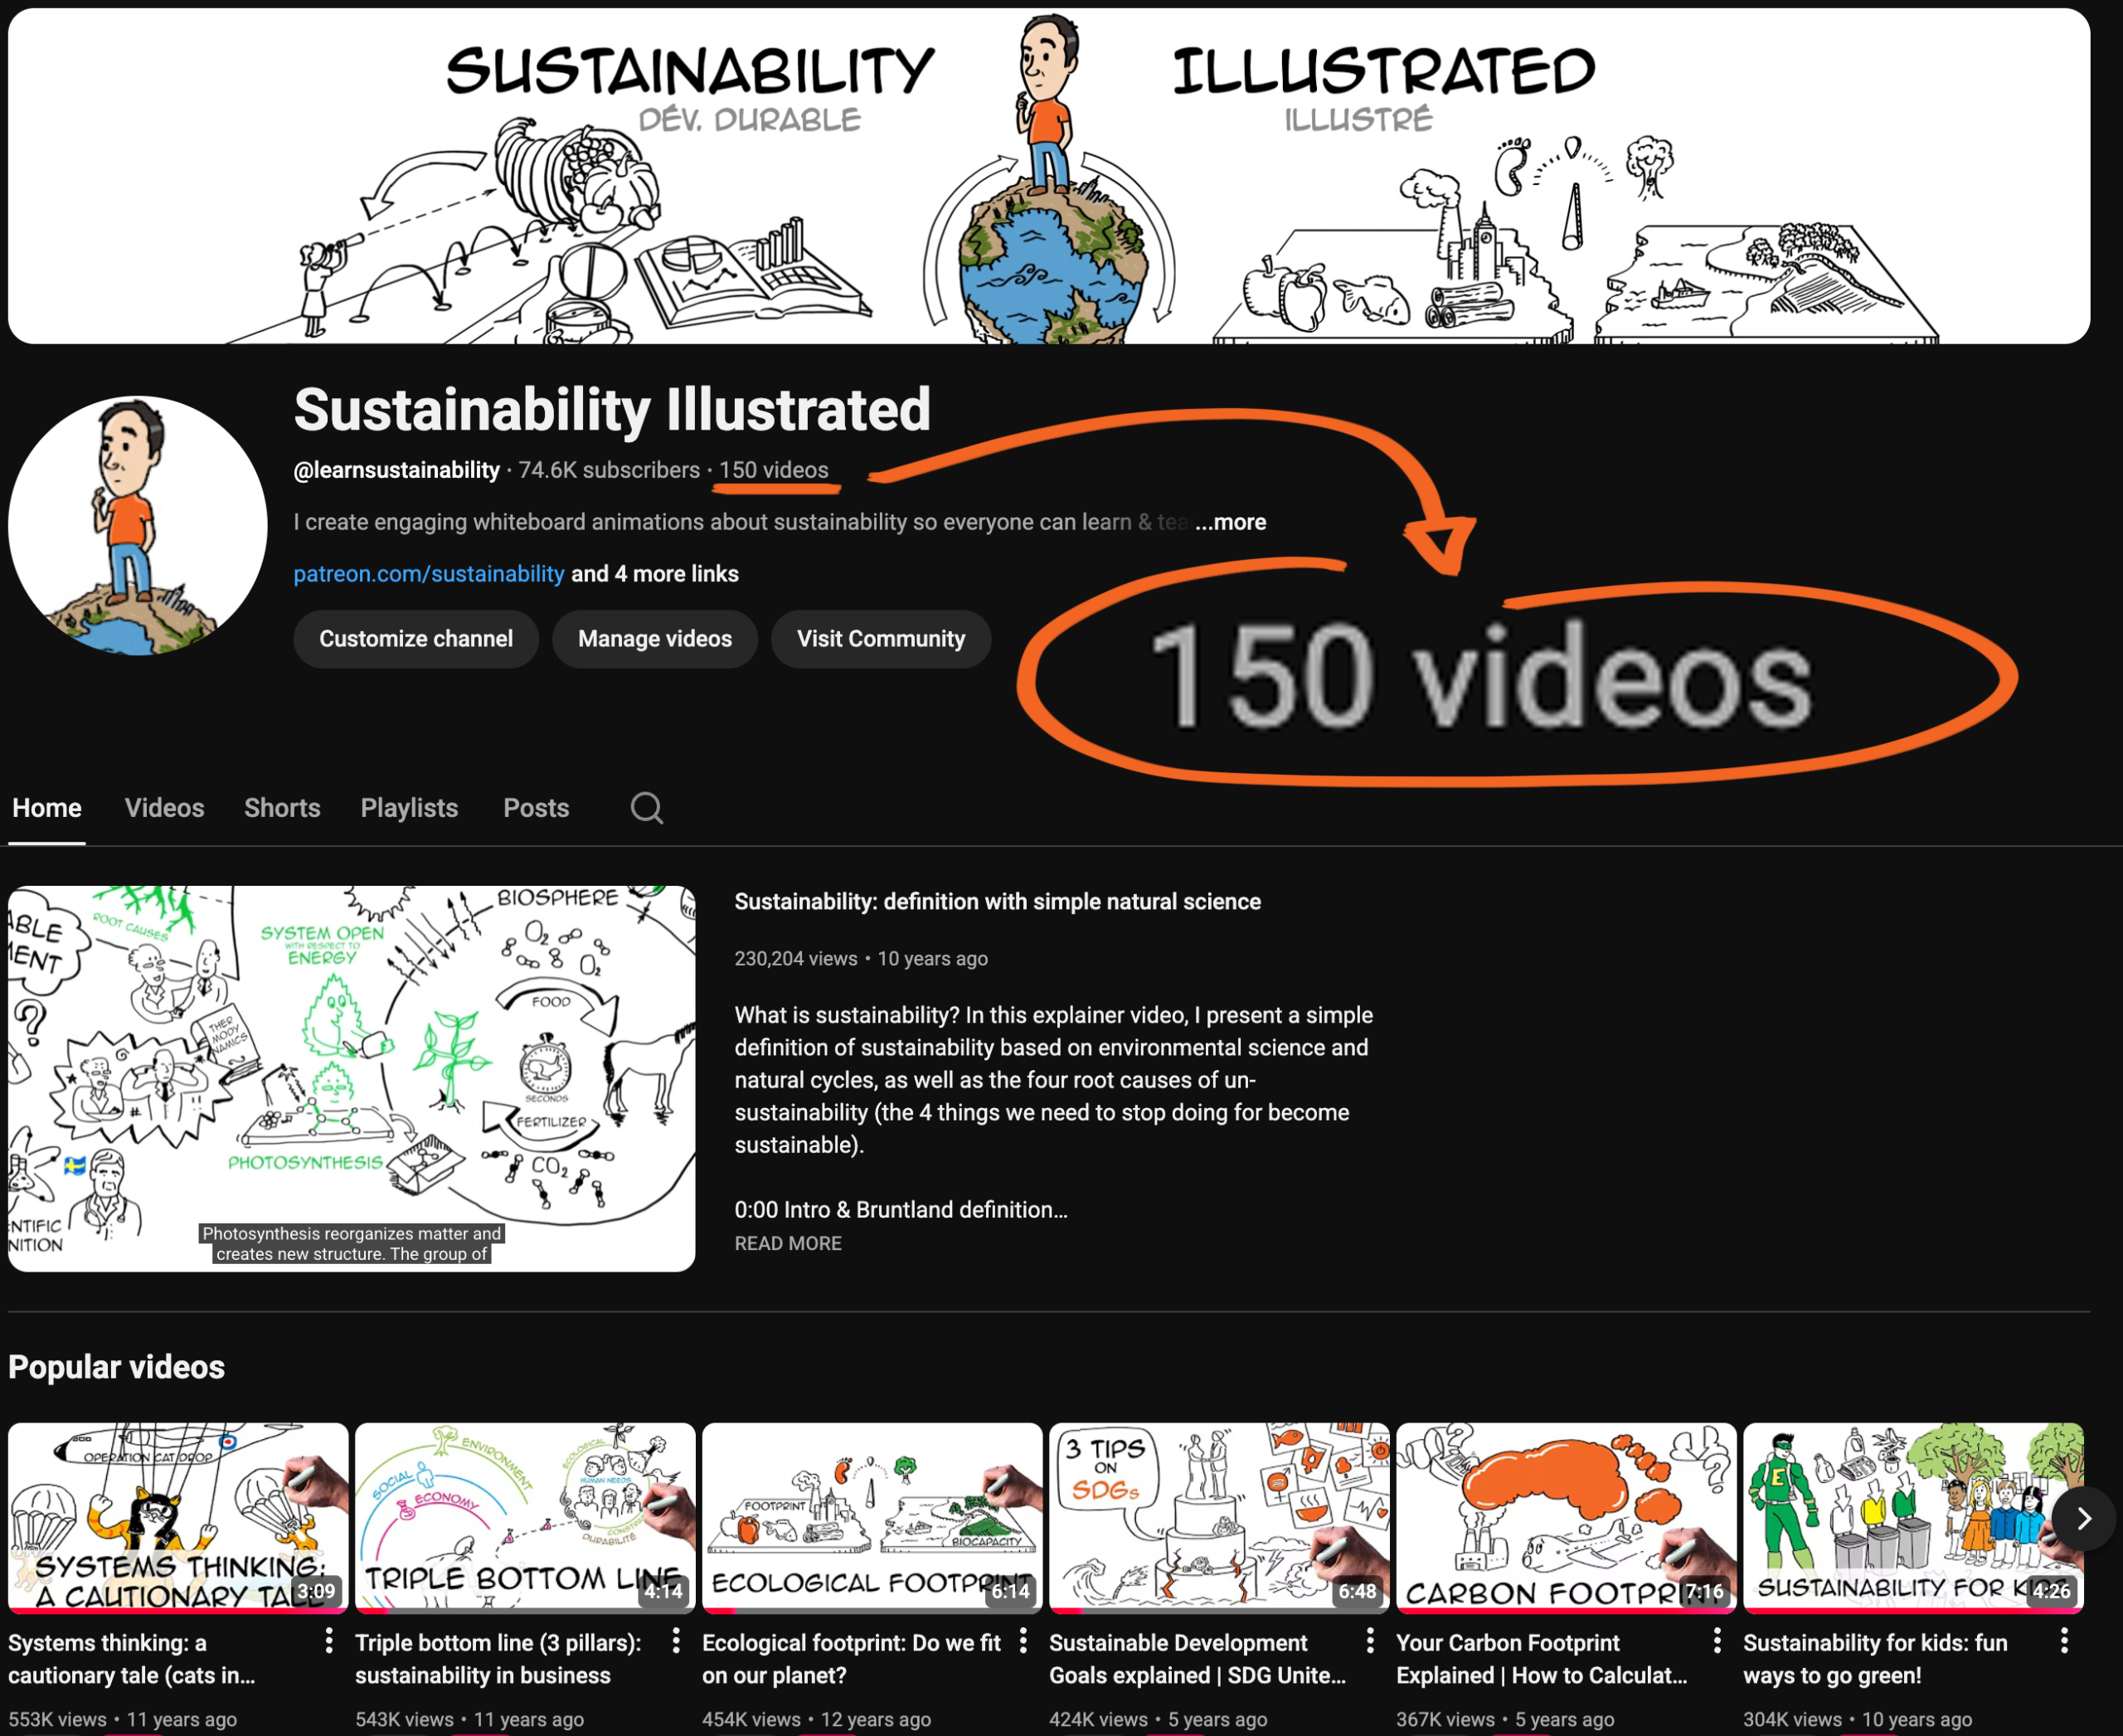Open the channel search icon
This screenshot has width=2123, height=1736.
[x=646, y=807]
